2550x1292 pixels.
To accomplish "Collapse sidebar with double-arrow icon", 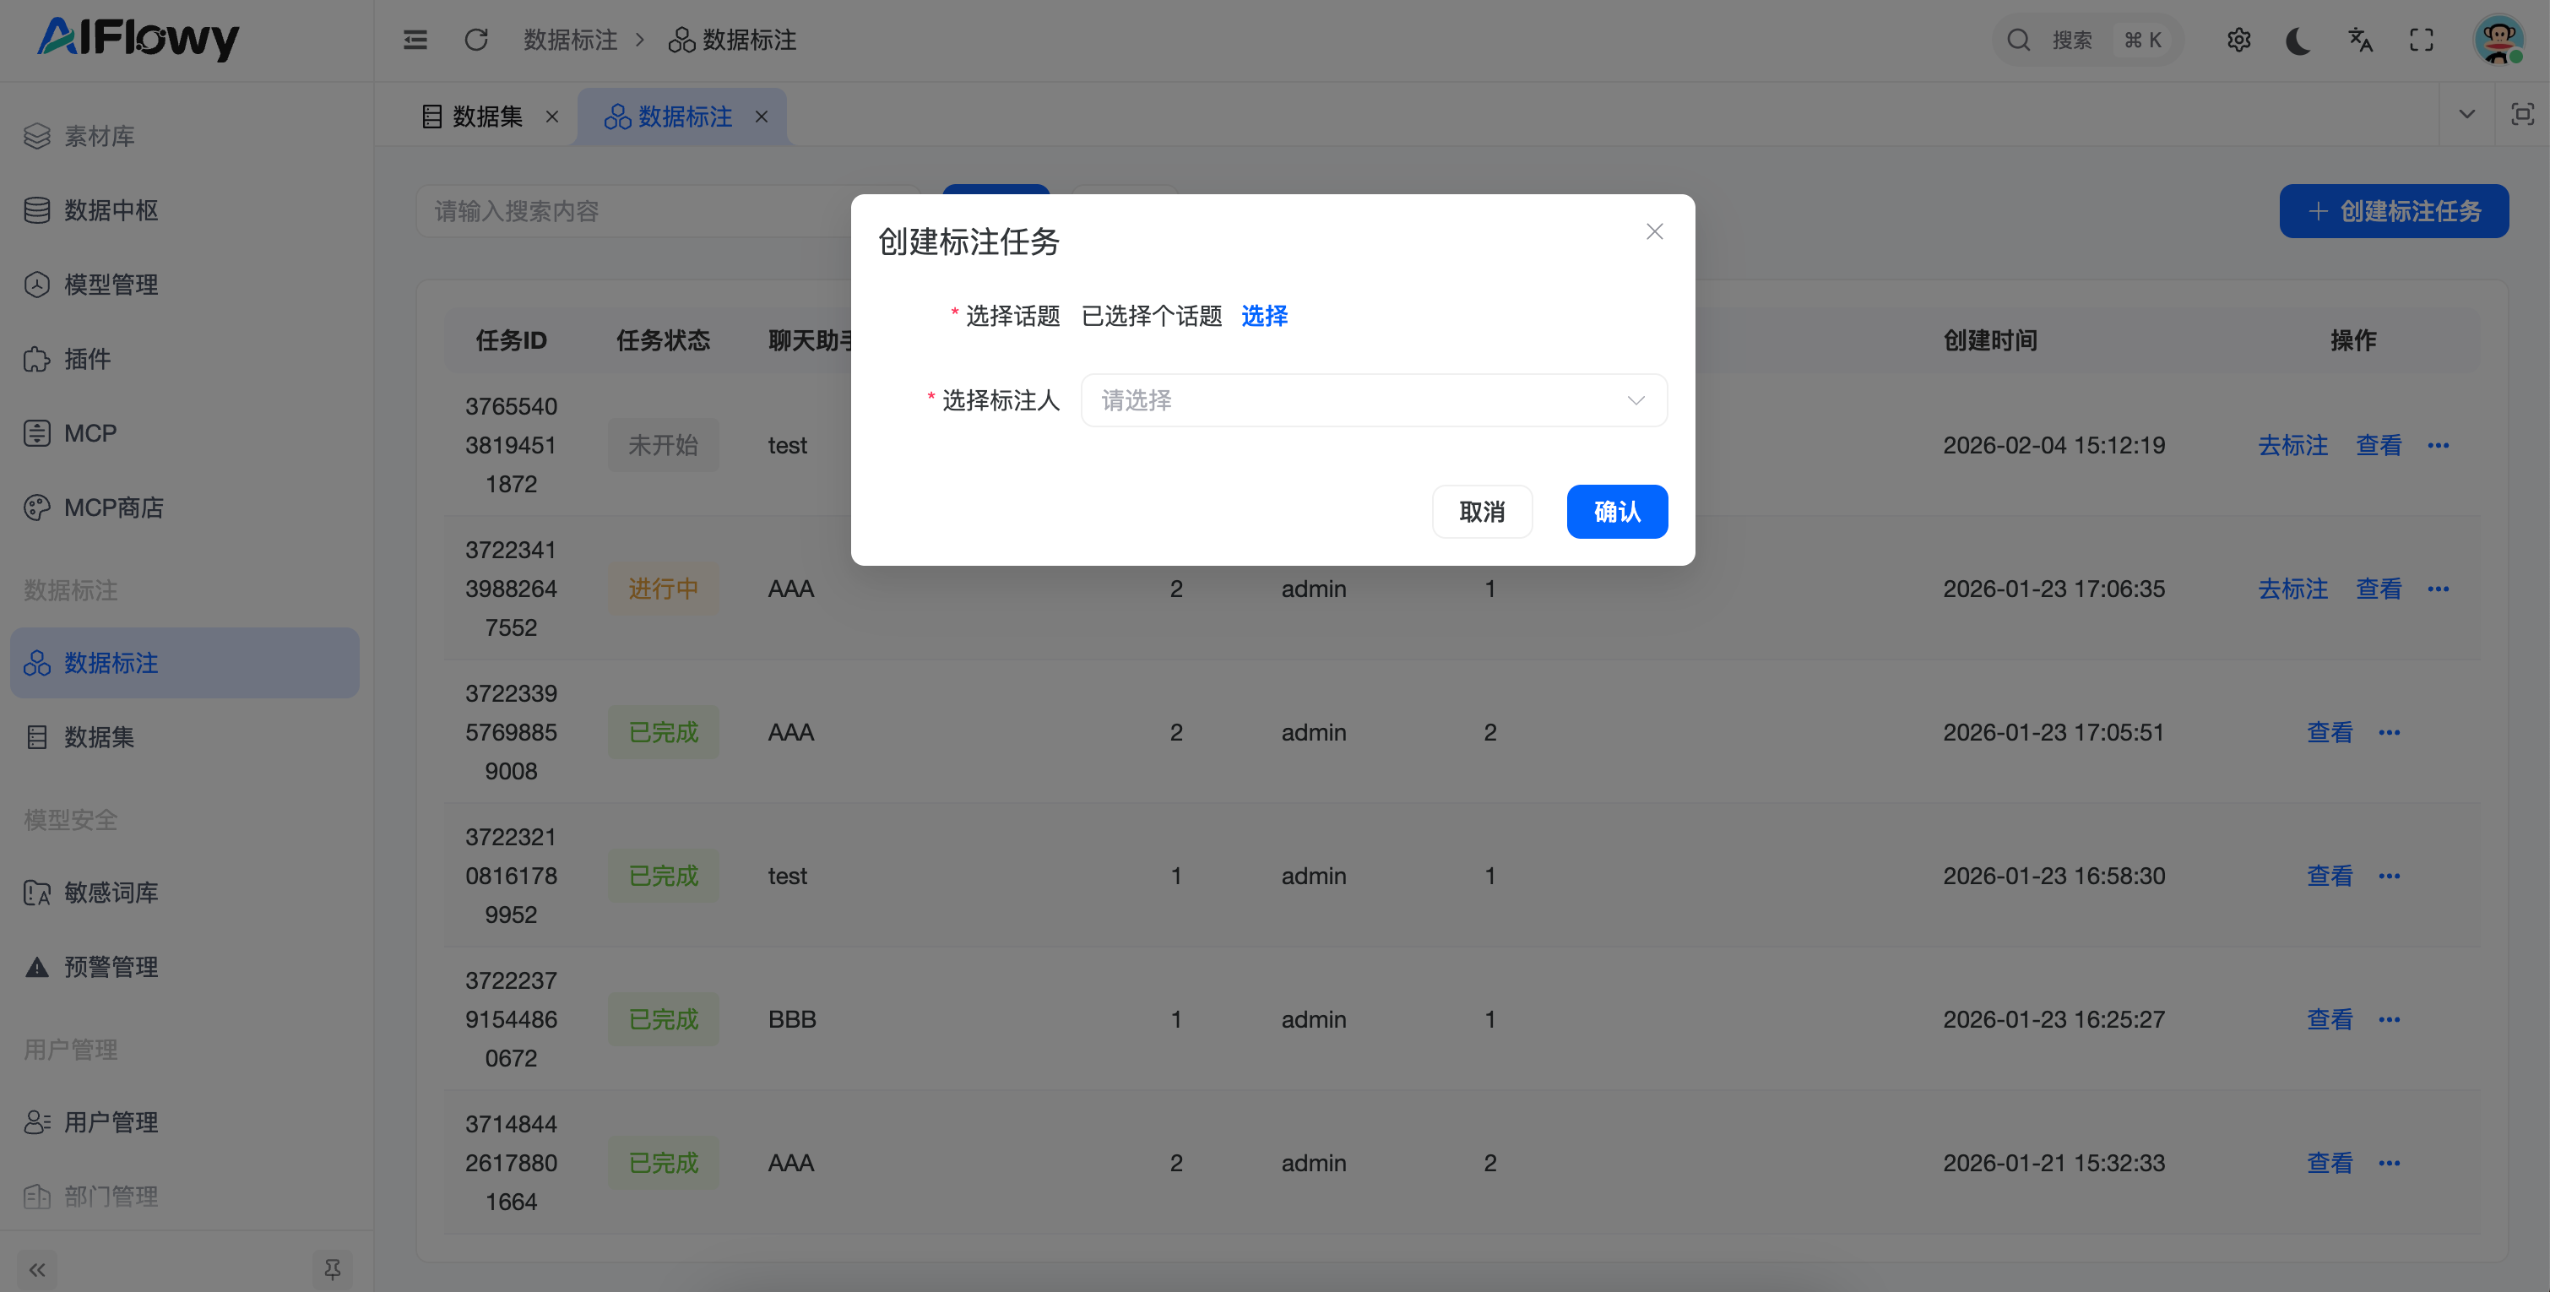I will click(38, 1268).
